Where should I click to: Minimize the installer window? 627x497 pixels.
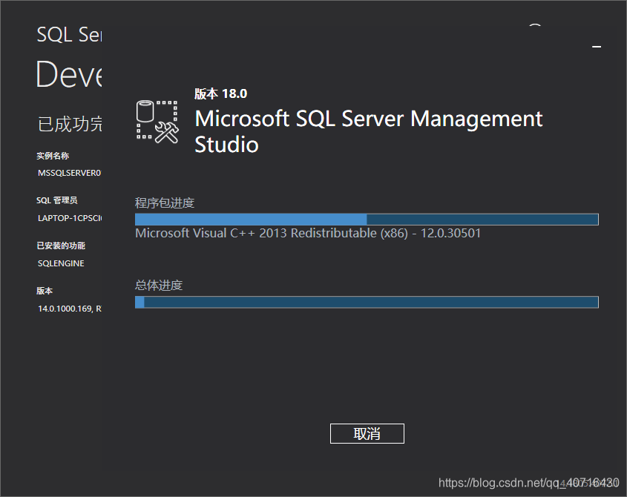[597, 47]
